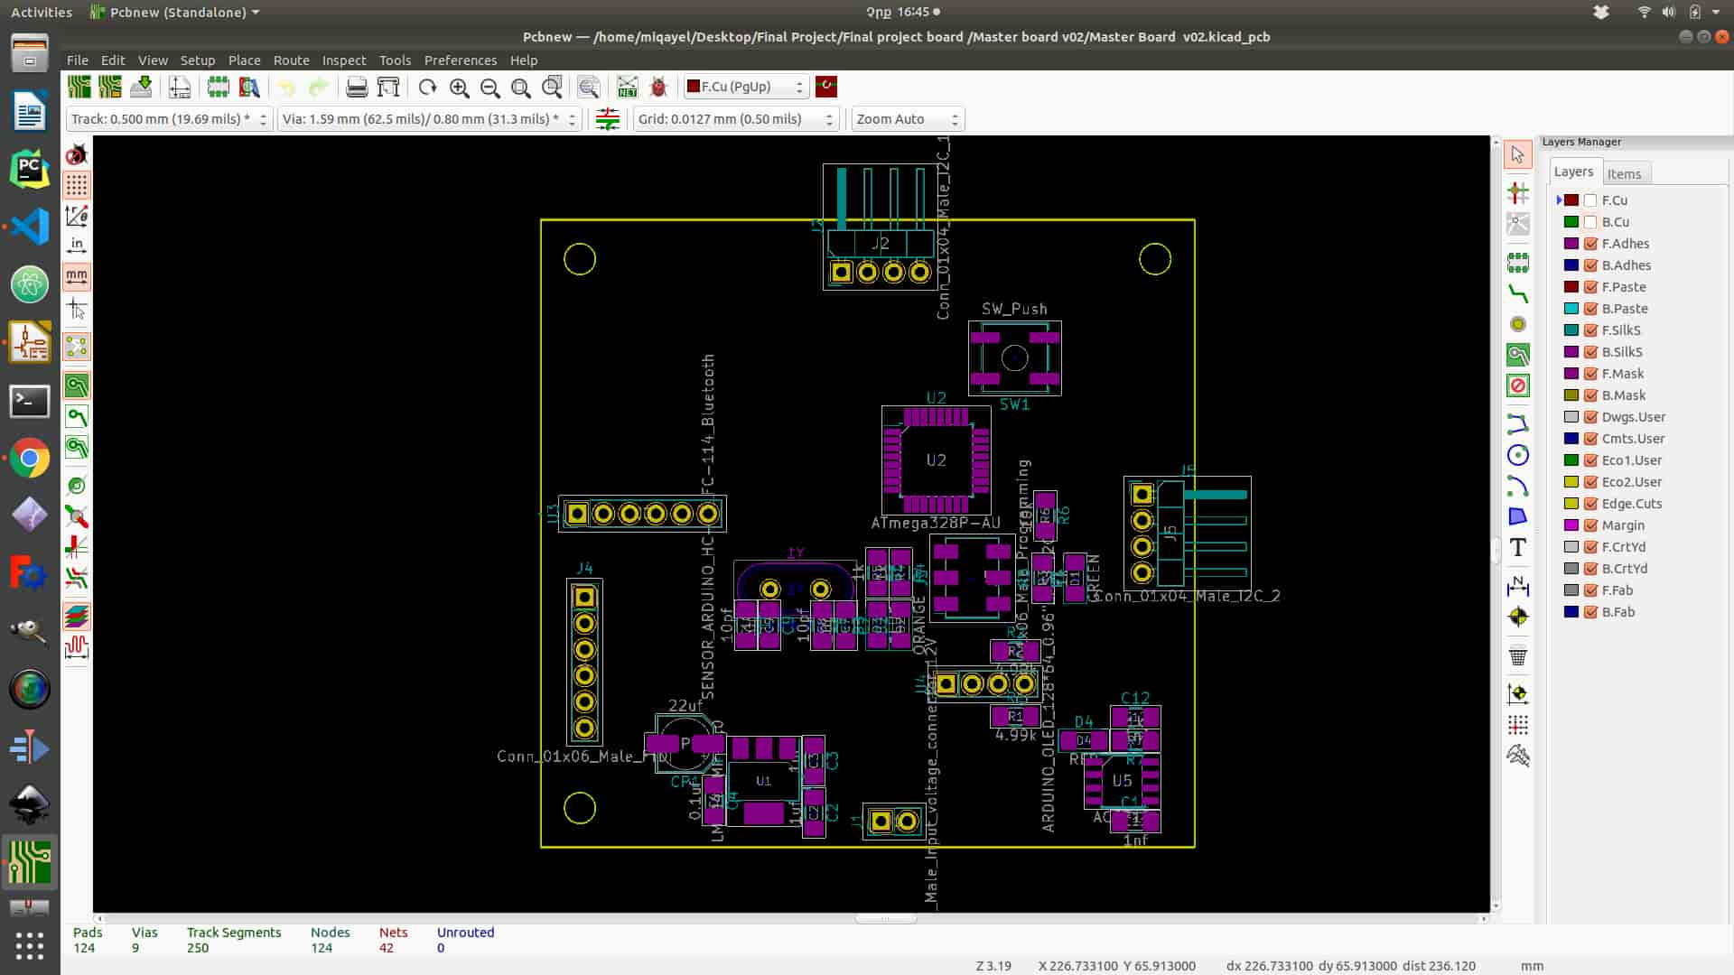Run the design rules check bug icon
1734x975 pixels.
coord(658,87)
